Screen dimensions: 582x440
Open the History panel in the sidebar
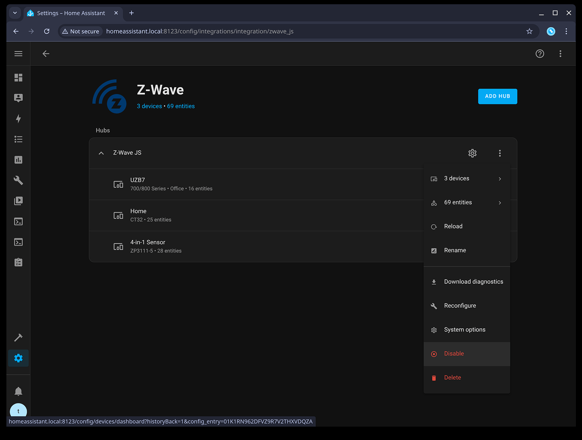click(18, 160)
